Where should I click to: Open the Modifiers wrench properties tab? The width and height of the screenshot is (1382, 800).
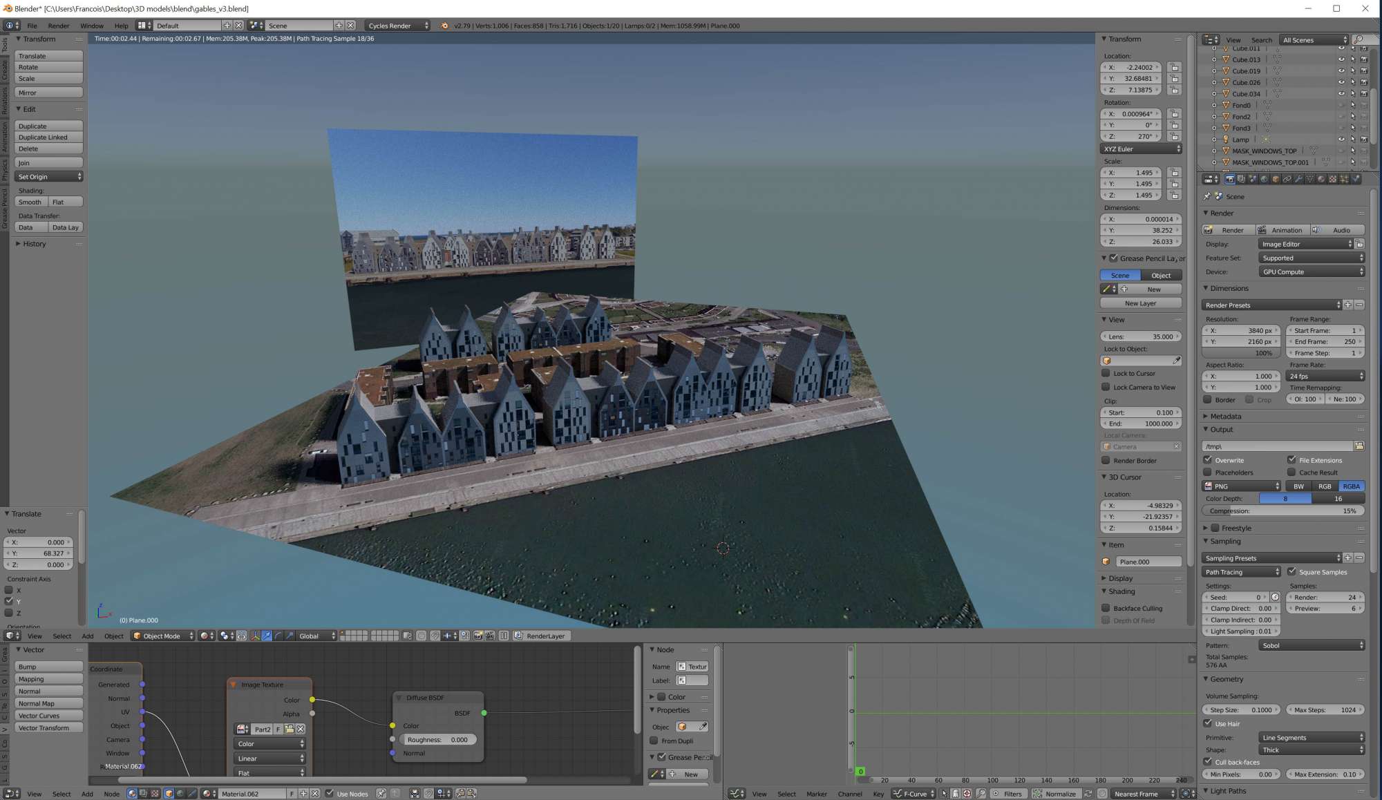tap(1298, 179)
